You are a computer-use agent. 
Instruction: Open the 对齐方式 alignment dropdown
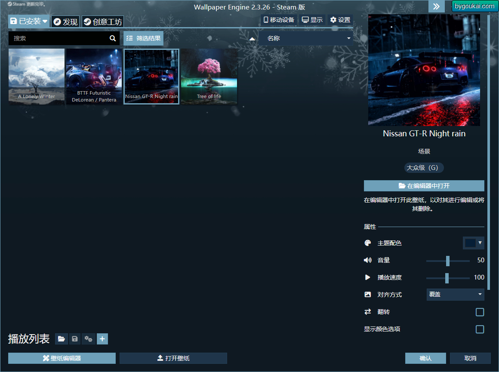click(455, 294)
